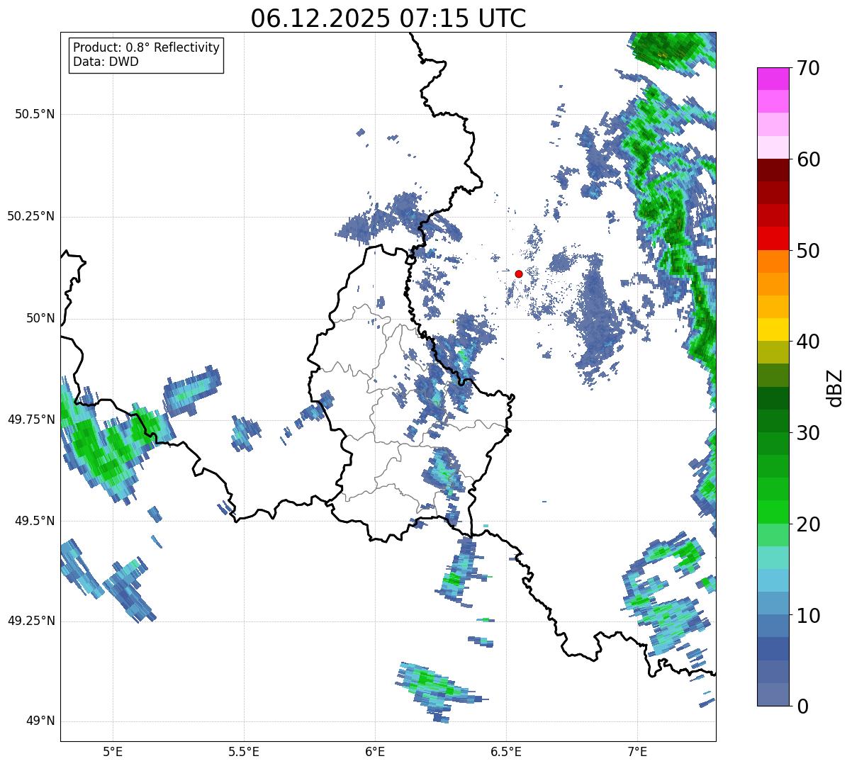This screenshot has width=852, height=766.
Task: Click the grey-blue colorbar swatch at 0
Action: [773, 694]
